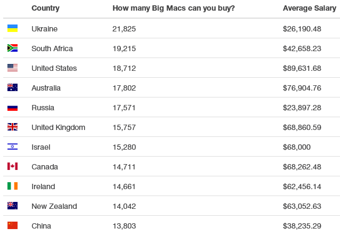Click the United States flag icon
340x244 pixels.
click(x=12, y=68)
